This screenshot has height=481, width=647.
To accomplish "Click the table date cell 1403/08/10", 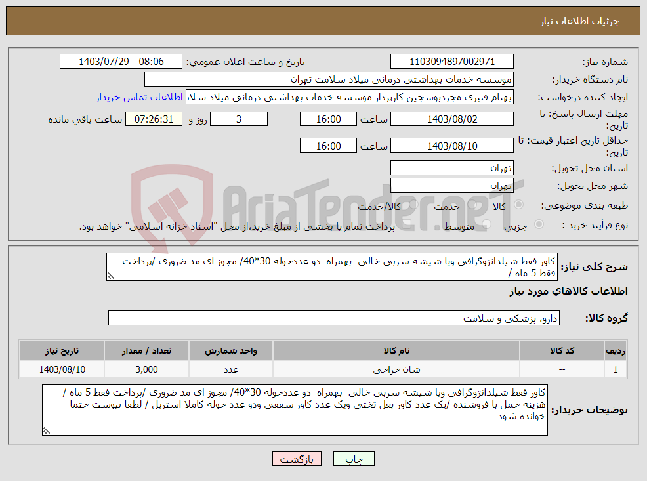I will (62, 369).
